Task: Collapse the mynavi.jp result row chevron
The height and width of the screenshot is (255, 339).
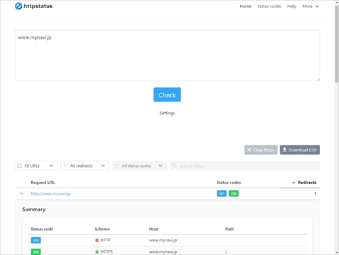Action: [x=22, y=193]
